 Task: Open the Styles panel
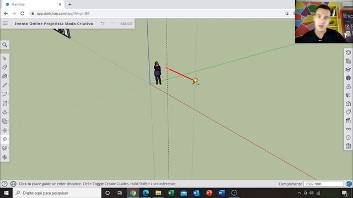coord(348,103)
